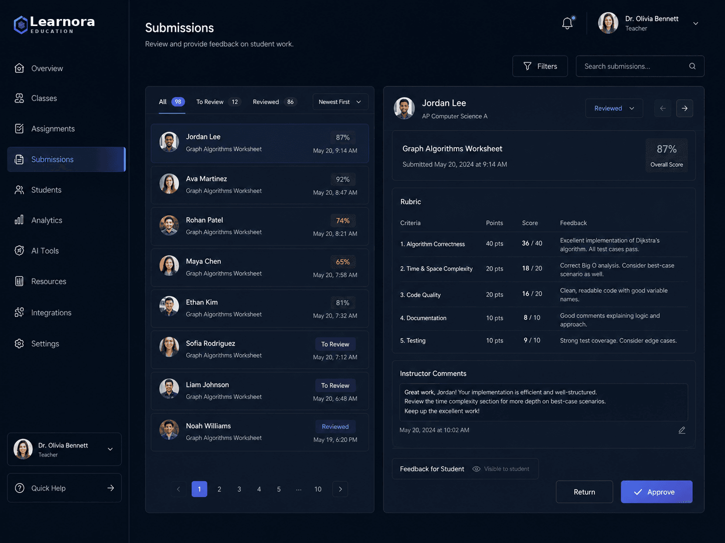Screen dimensions: 725x543
Task: Click the Students icon in sidebar
Action: tap(20, 190)
